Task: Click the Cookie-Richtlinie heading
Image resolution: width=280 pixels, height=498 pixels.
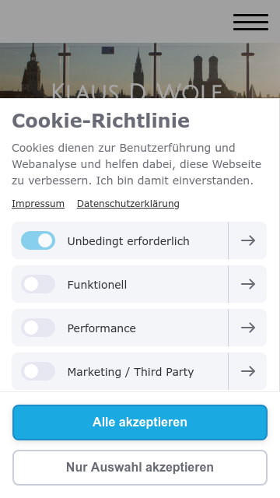Action: [x=100, y=121]
